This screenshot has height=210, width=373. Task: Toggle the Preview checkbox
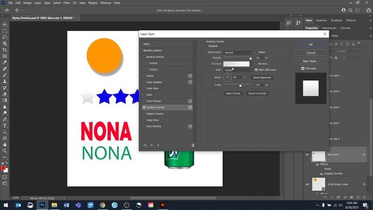[x=303, y=68]
